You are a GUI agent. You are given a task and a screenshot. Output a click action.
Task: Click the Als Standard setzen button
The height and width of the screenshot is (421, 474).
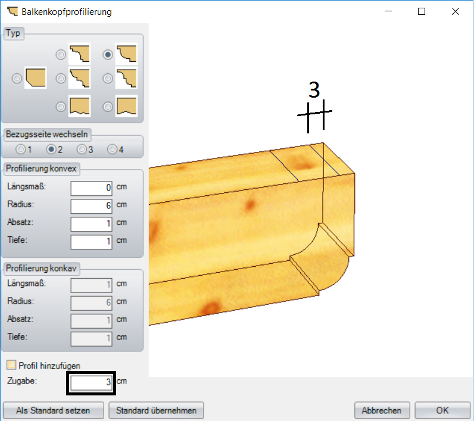[x=53, y=410]
